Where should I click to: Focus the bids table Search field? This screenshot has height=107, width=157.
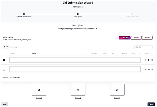pyautogui.click(x=144, y=47)
